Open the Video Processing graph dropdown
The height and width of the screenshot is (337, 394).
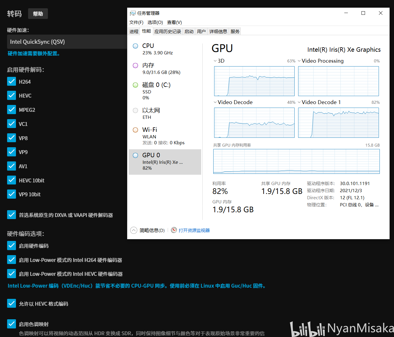[299, 61]
